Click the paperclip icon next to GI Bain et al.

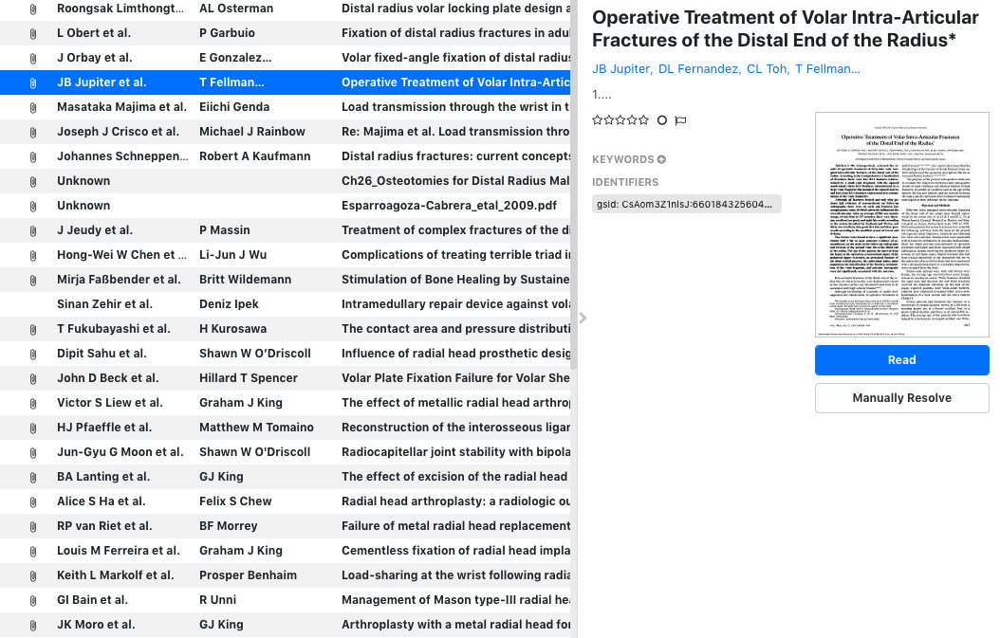pyautogui.click(x=34, y=599)
